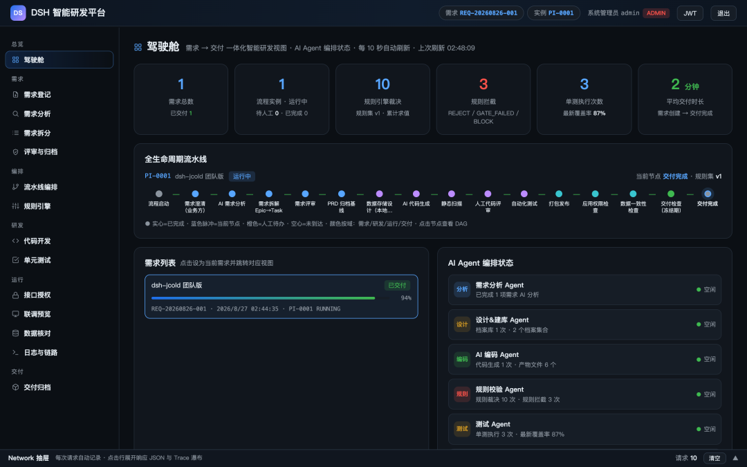747x467 pixels.
Task: Click the 自动化测试 pipeline node
Action: tap(524, 194)
